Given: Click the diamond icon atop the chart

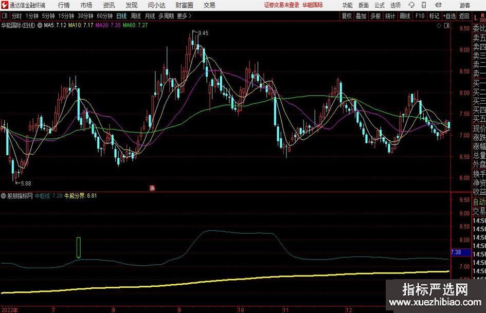Looking at the screenshot, I should [439, 26].
